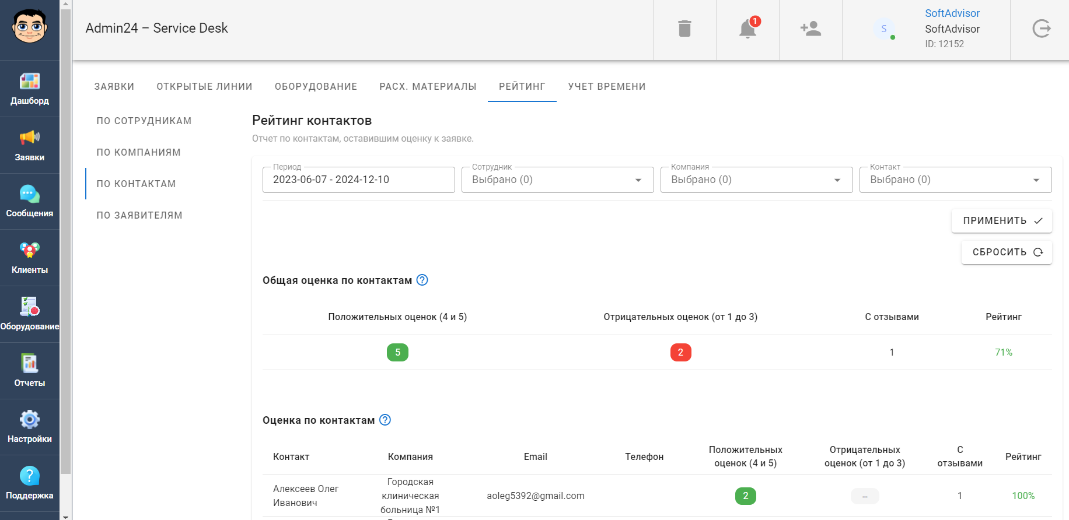
Task: Open Оборудование sidebar section
Action: [x=29, y=314]
